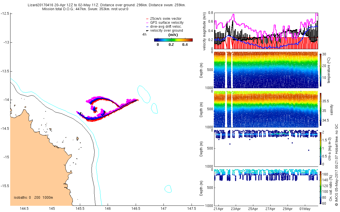
Task: Click the oxygen saturation ratio colorbar
Action: [321, 188]
